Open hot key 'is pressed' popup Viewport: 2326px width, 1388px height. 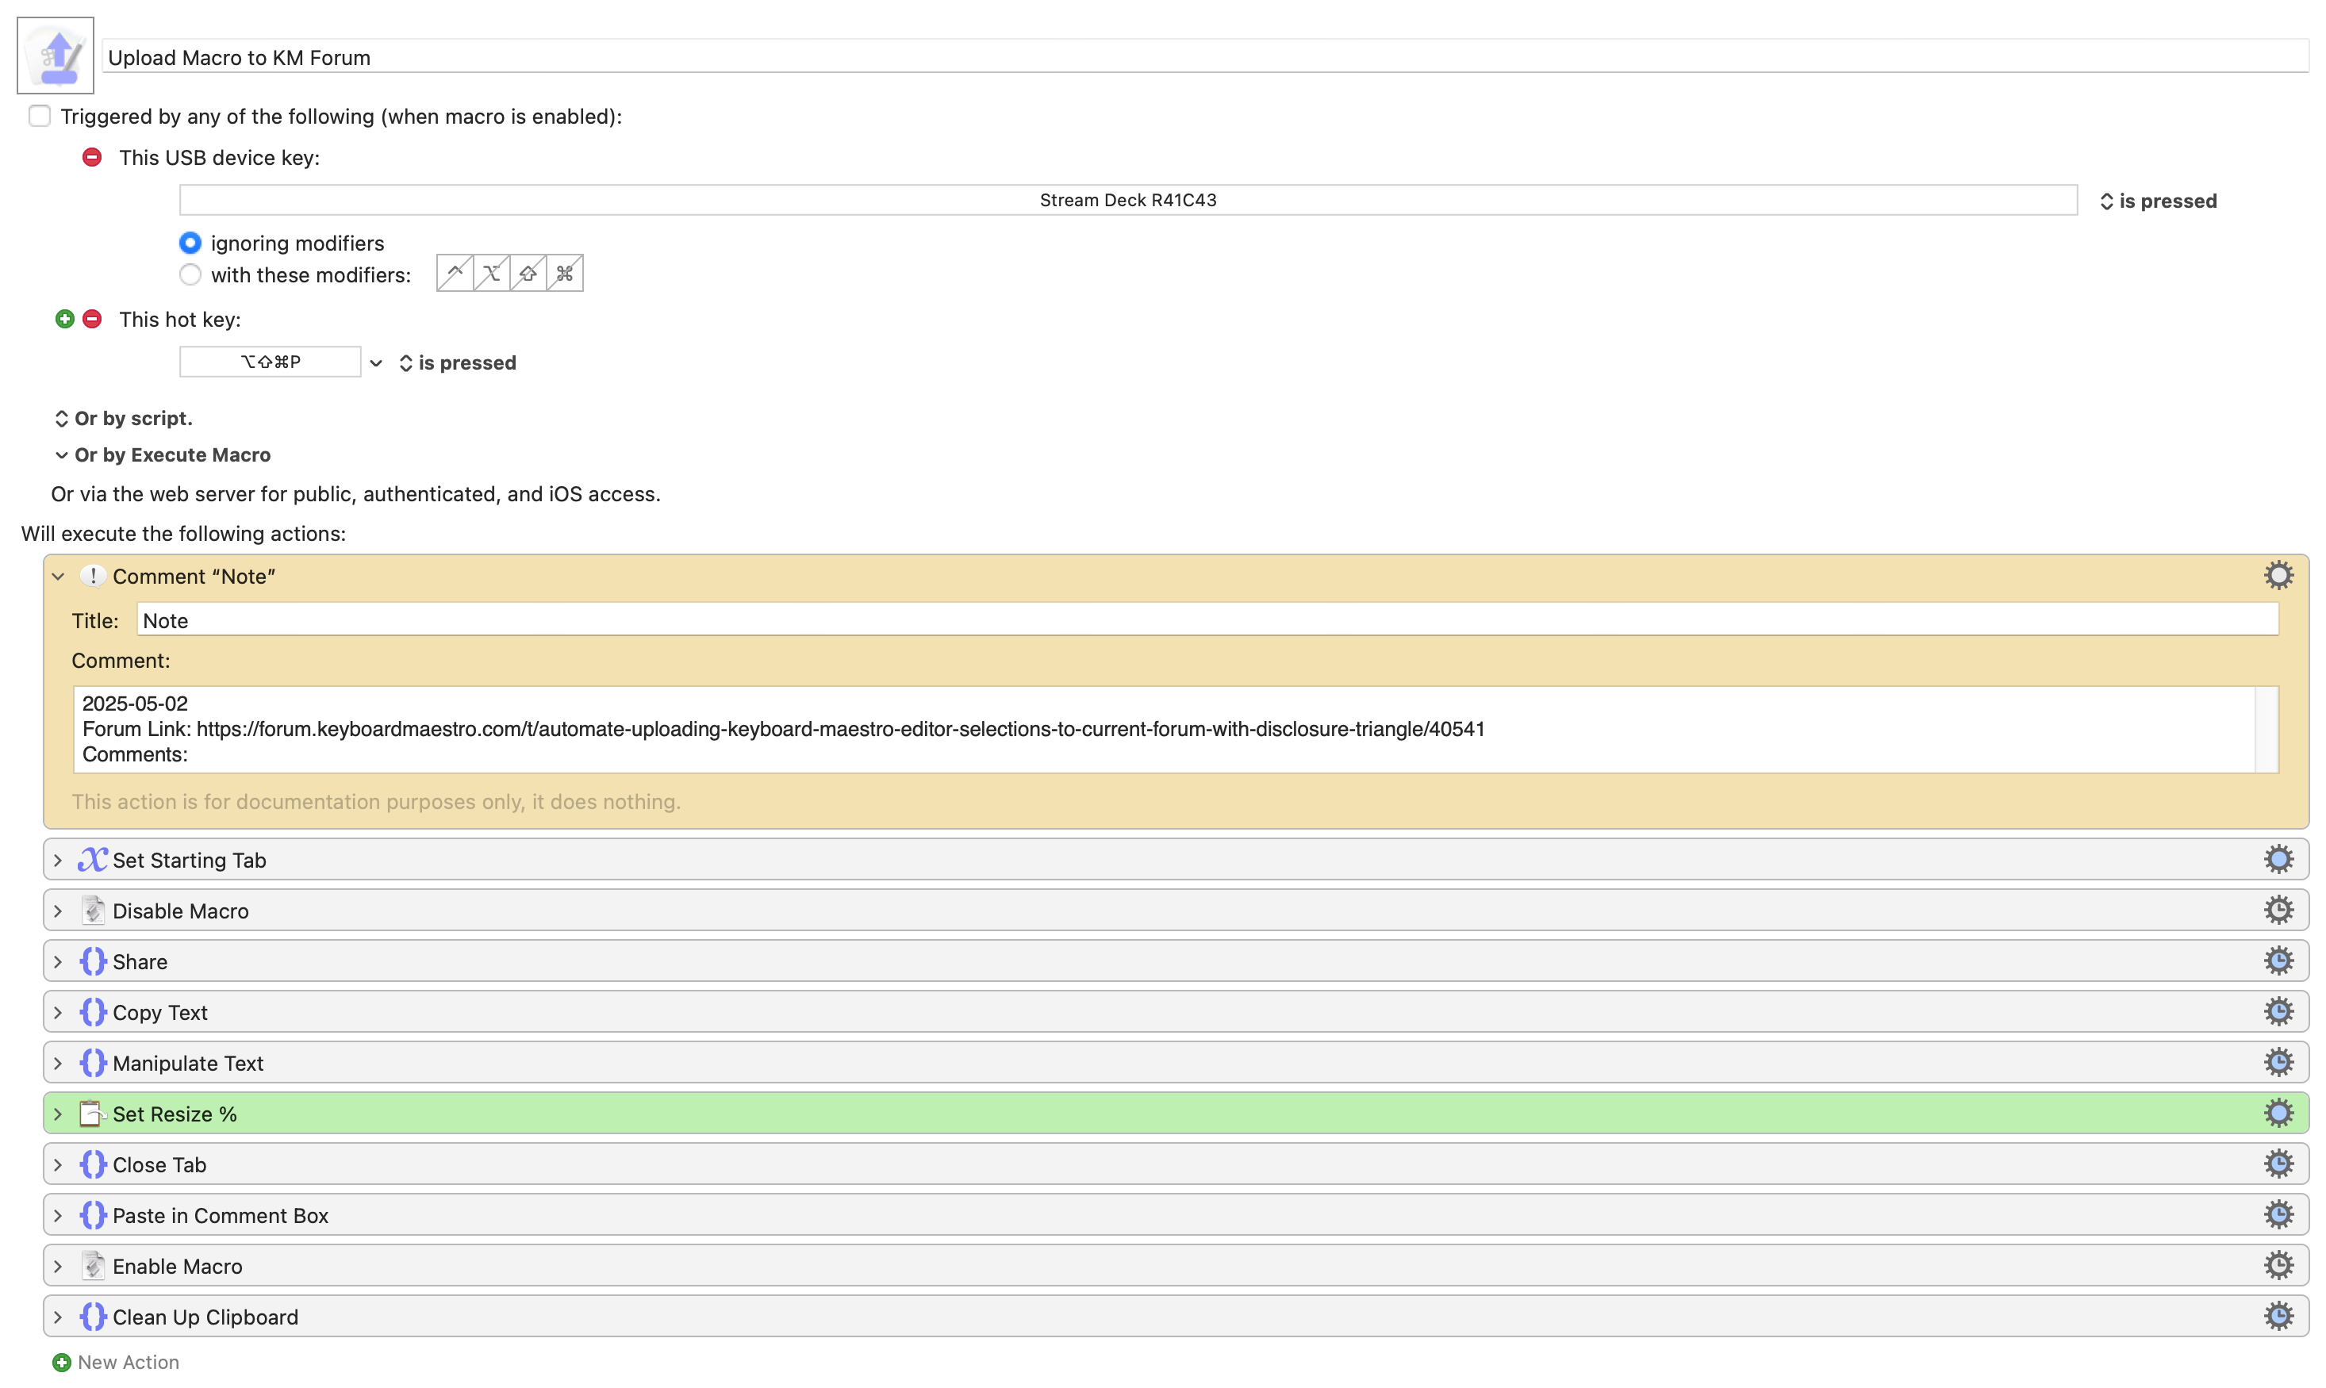pos(457,363)
